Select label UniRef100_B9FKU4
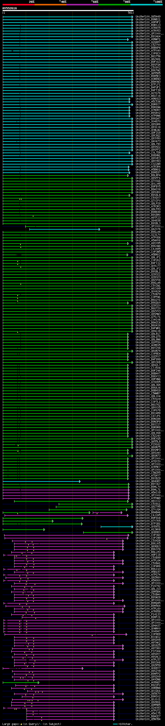The height and width of the screenshot is (726, 165). point(148,518)
